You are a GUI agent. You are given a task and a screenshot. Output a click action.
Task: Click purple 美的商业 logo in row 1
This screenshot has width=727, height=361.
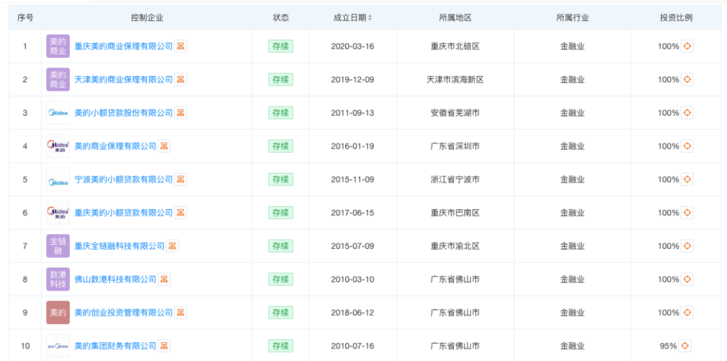(58, 46)
